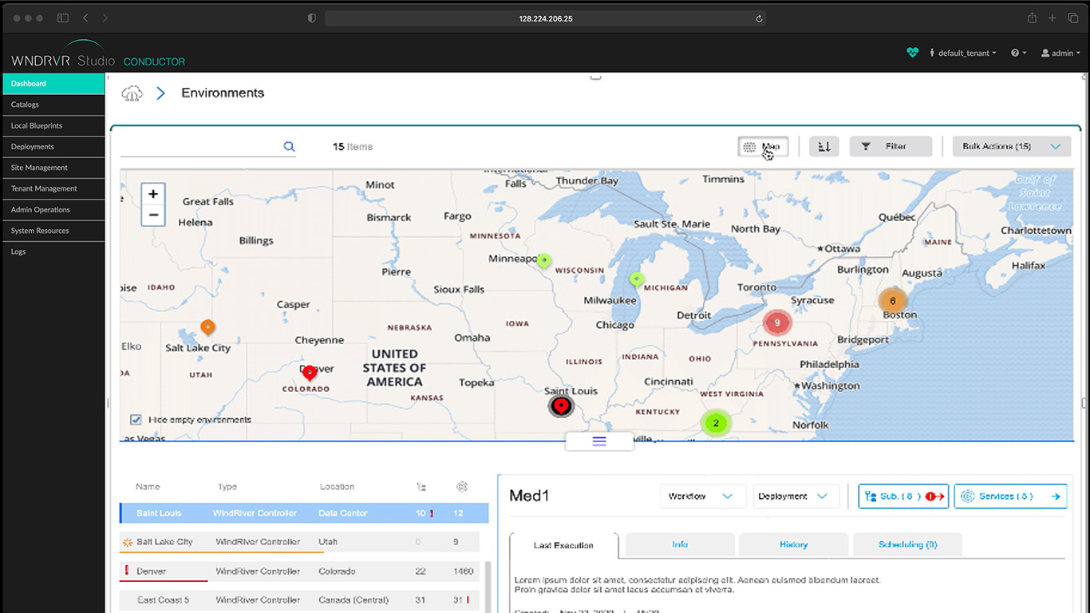Click the search magnifier icon
The image size is (1090, 613).
click(x=289, y=146)
